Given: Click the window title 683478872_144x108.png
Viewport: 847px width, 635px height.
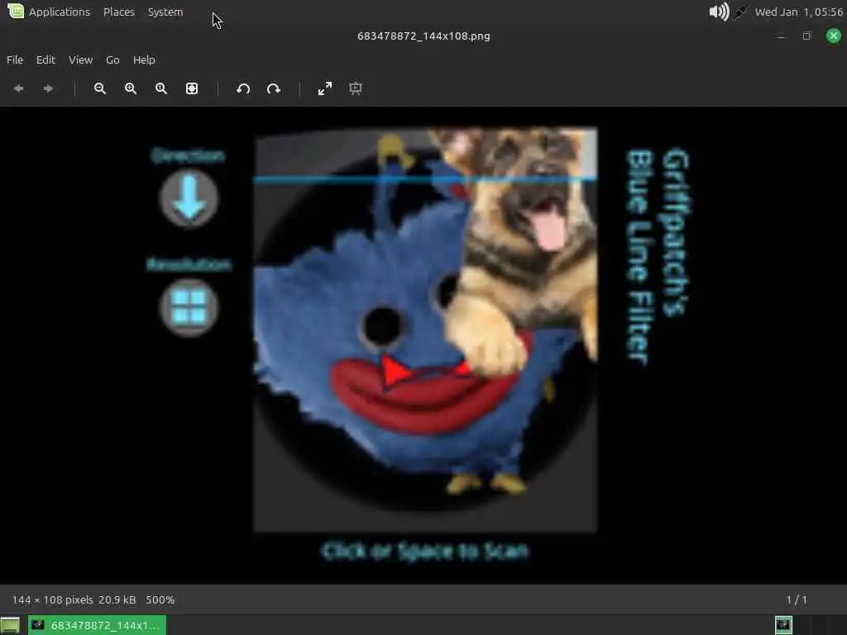Looking at the screenshot, I should click(423, 36).
